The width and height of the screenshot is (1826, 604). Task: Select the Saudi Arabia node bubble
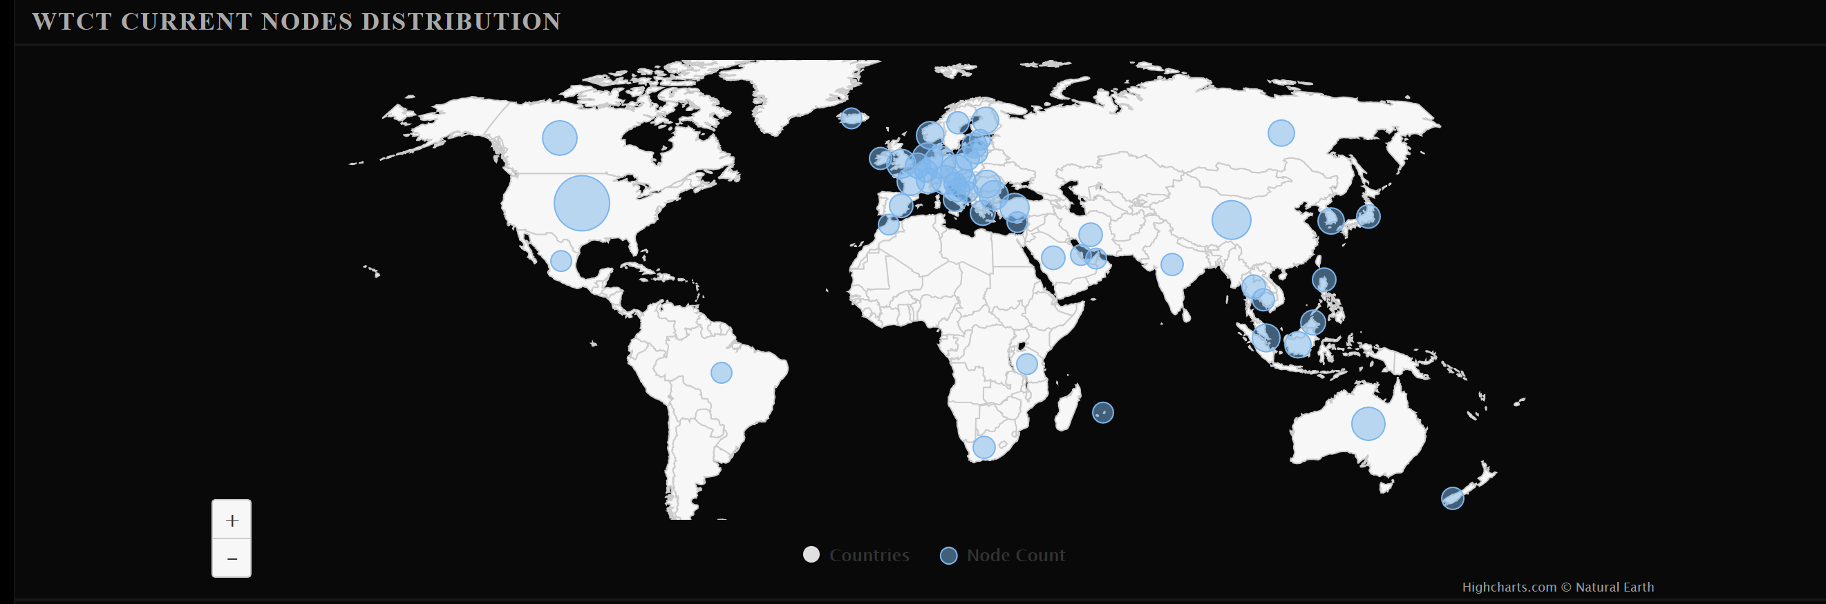(1053, 257)
